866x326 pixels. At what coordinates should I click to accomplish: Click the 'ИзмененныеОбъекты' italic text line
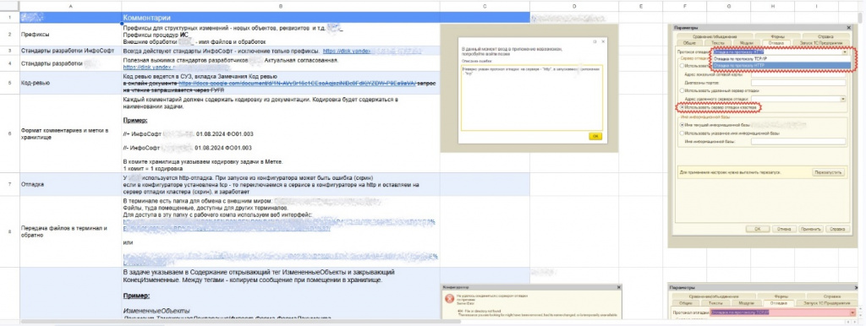pos(156,311)
